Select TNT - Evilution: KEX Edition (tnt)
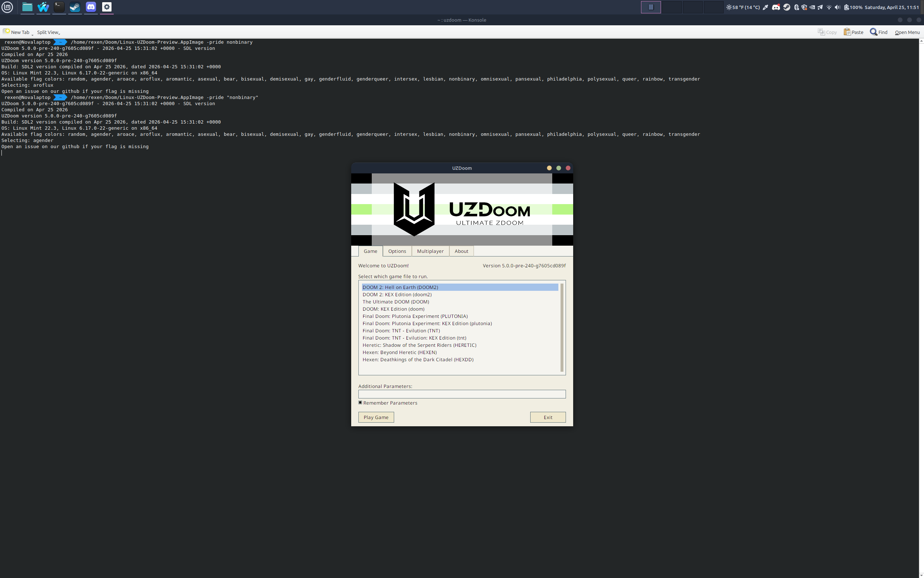The image size is (924, 578). (x=460, y=338)
